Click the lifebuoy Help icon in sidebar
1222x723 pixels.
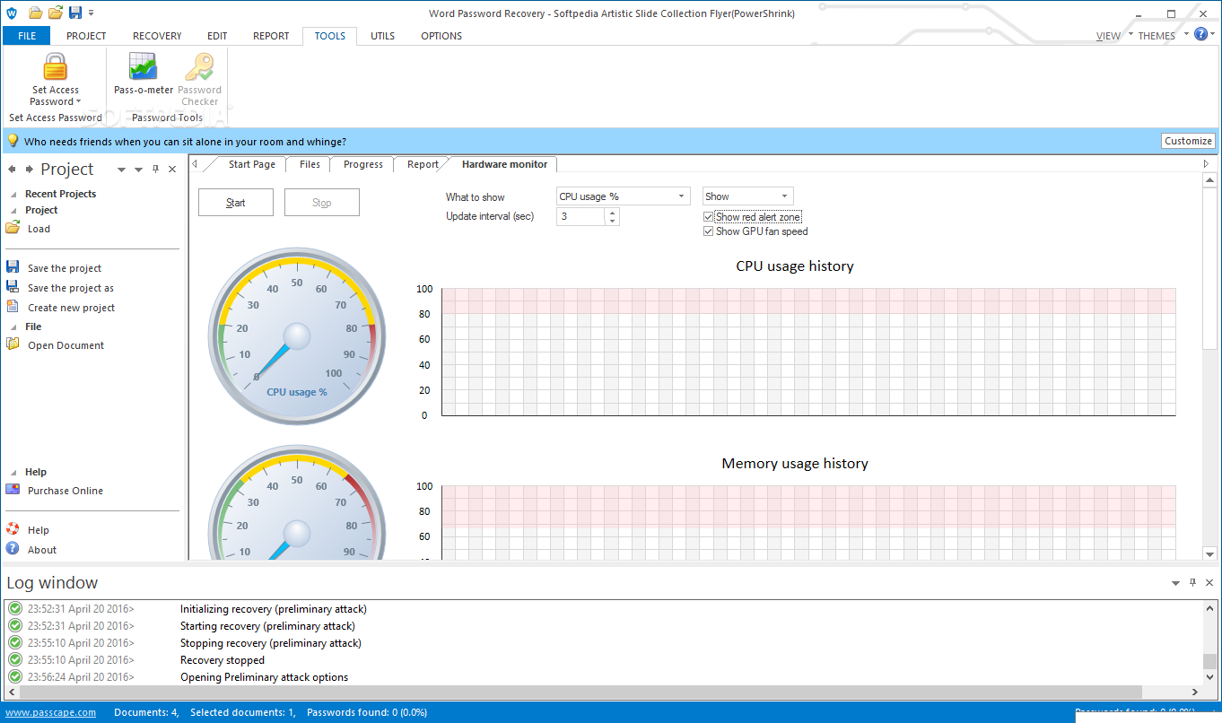[x=13, y=529]
